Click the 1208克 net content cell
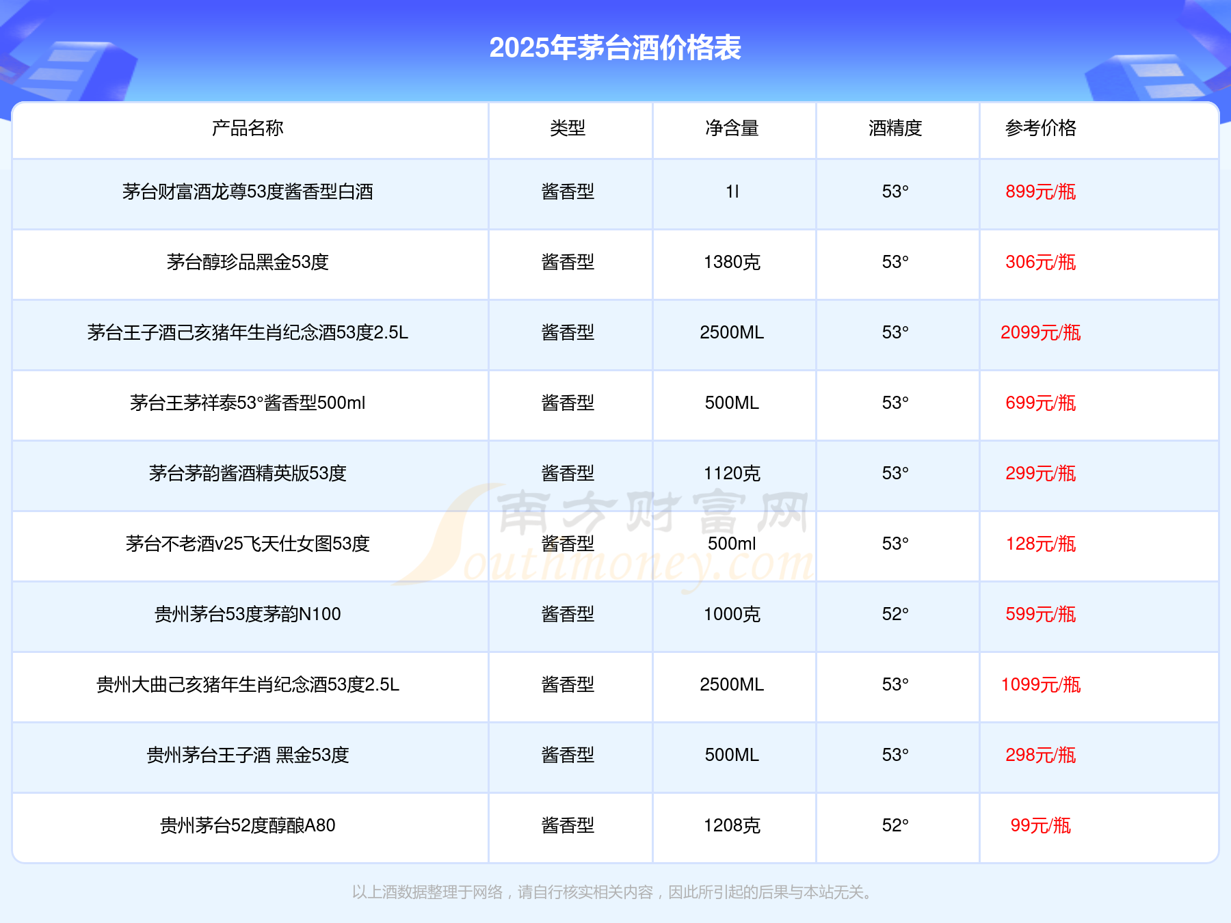The width and height of the screenshot is (1231, 923). click(x=732, y=825)
